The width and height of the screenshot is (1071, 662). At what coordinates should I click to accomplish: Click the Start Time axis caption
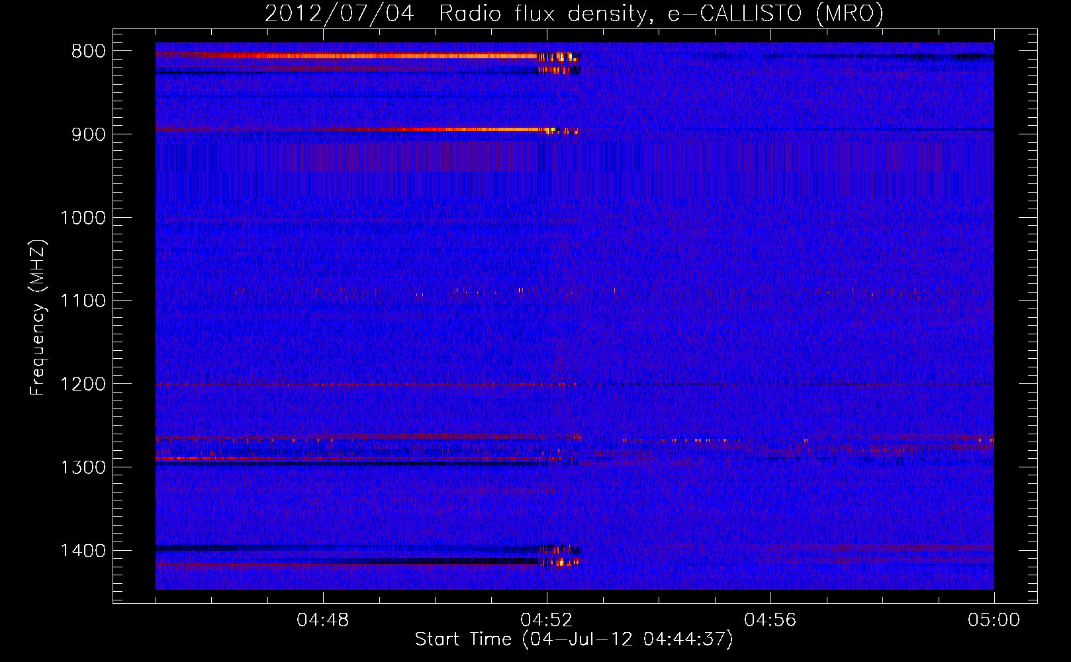click(x=574, y=639)
